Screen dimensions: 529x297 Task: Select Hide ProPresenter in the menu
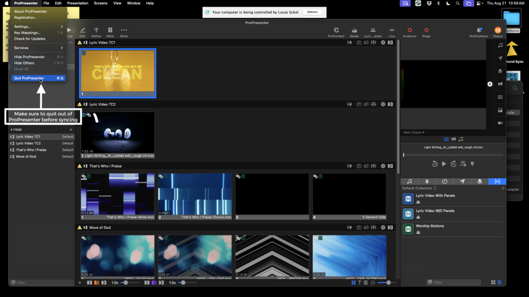pos(29,57)
